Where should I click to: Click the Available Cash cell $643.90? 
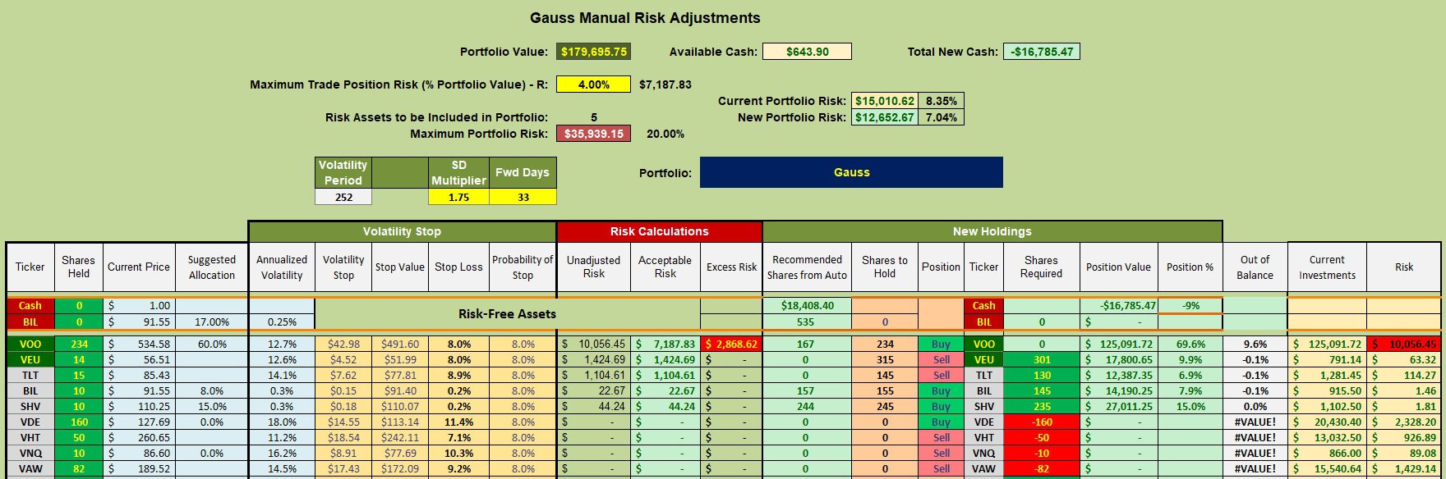(x=807, y=52)
